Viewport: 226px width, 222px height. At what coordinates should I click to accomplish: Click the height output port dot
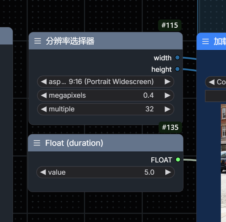tap(178, 69)
